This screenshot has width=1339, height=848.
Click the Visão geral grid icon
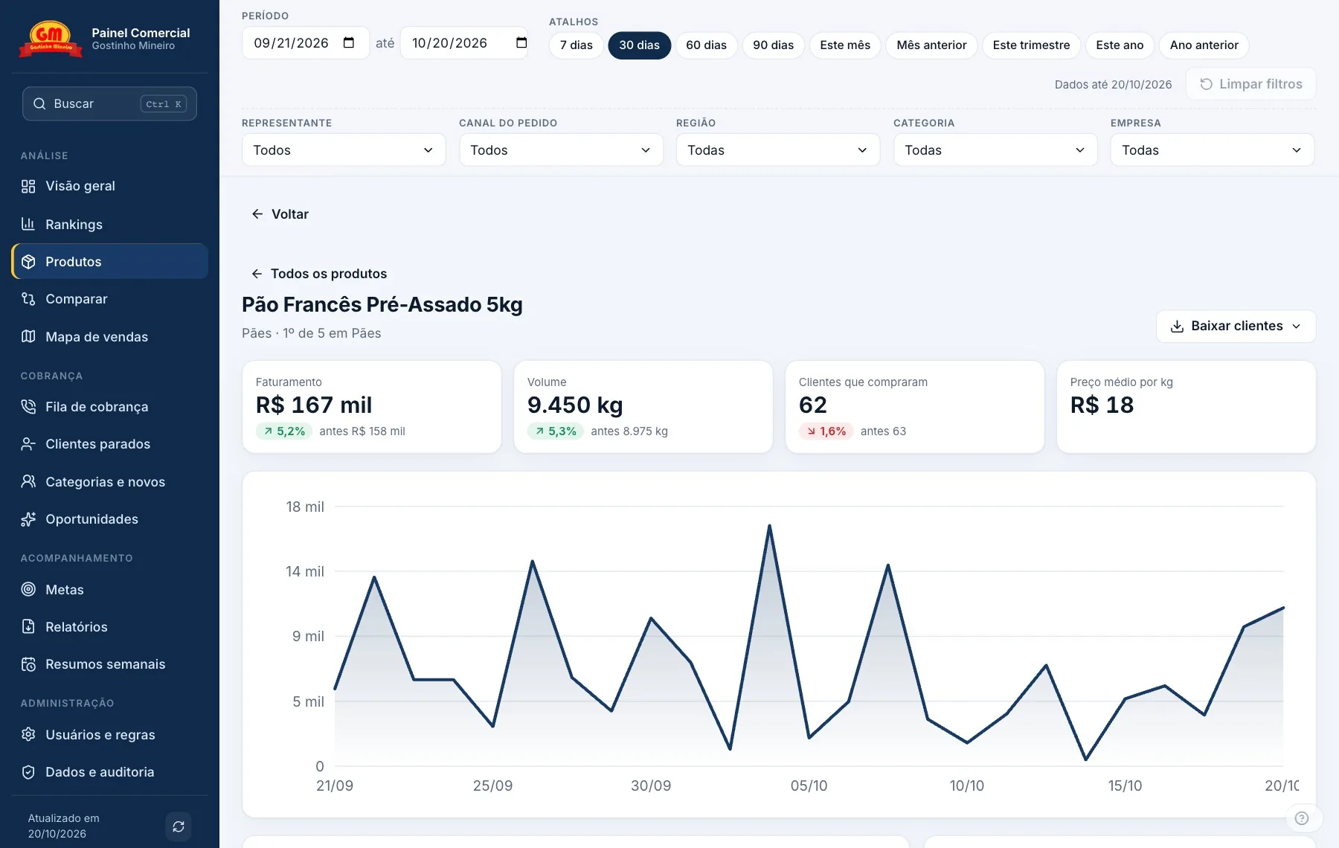tap(28, 186)
